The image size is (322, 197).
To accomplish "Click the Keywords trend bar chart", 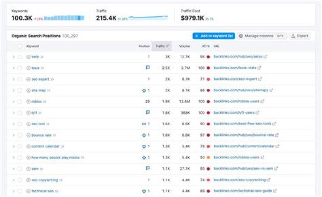I will [x=64, y=18].
